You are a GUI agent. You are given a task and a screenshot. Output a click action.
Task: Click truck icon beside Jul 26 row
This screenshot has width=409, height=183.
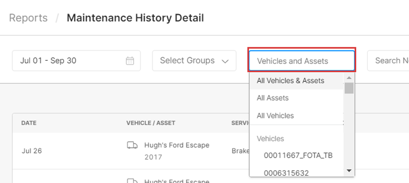click(132, 145)
